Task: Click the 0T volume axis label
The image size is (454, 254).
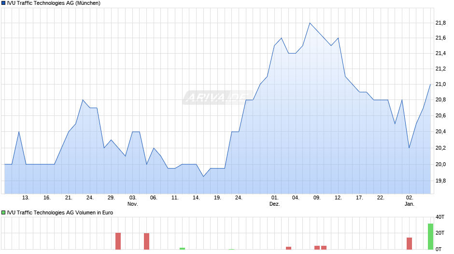Action: (x=439, y=249)
